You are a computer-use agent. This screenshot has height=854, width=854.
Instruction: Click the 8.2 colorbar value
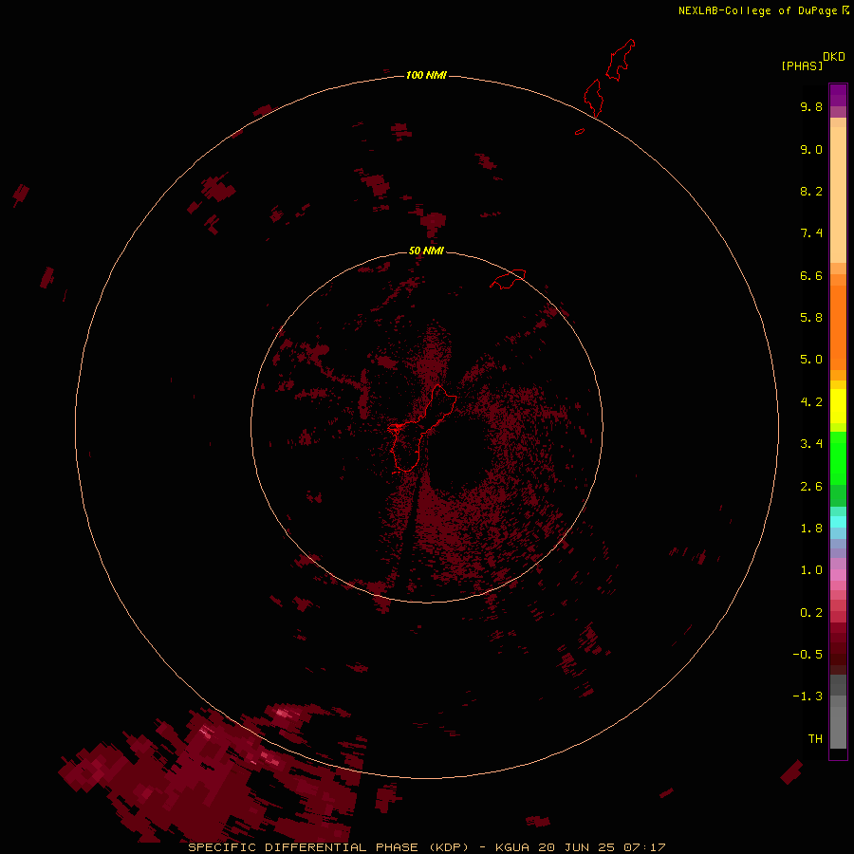[811, 191]
